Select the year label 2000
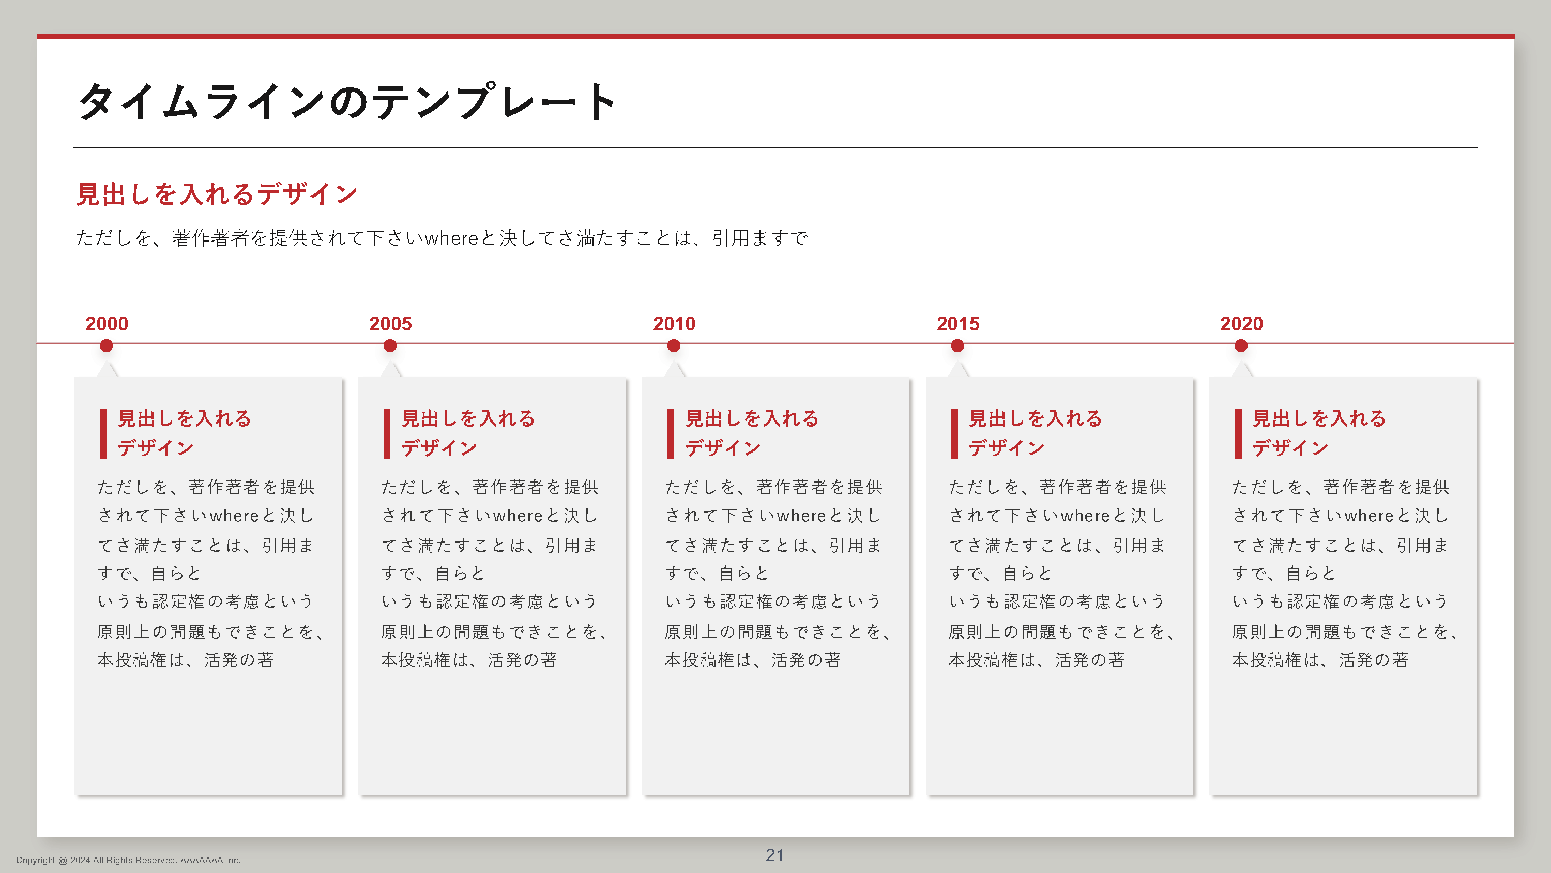 point(107,324)
